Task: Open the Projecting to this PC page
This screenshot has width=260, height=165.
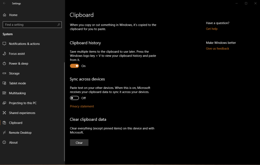Action: (x=23, y=103)
